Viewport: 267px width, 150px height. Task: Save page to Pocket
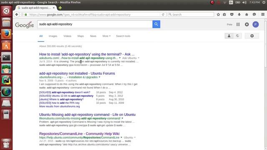pyautogui.click(x=232, y=15)
